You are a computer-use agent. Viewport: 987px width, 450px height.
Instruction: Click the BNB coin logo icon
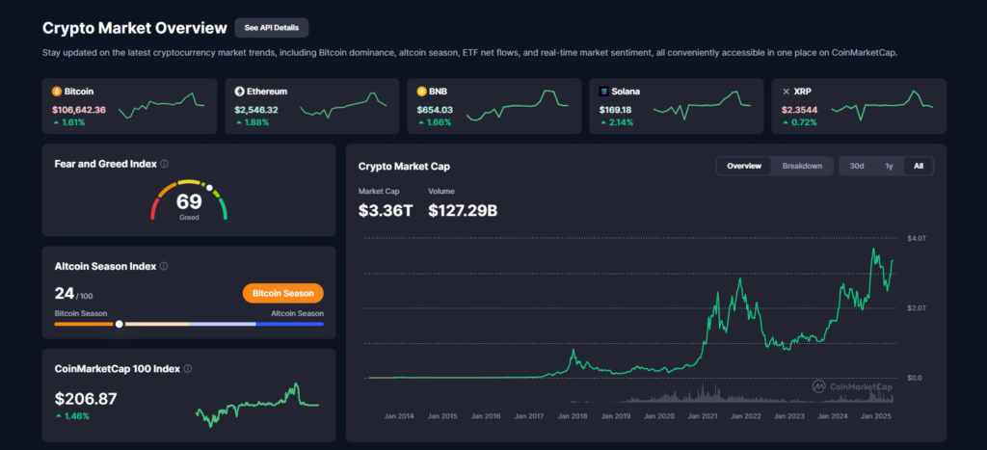point(422,92)
